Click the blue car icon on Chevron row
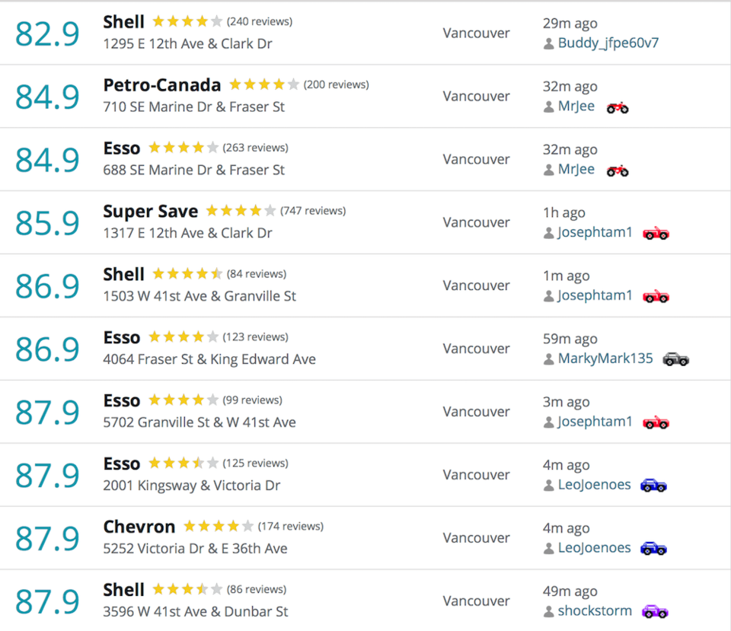 coord(653,549)
